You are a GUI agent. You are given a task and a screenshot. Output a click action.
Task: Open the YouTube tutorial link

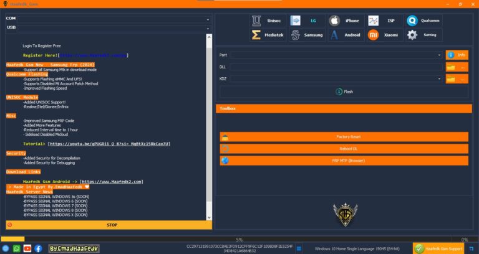tap(109, 144)
